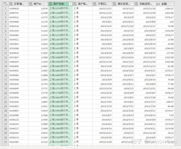Open filter dropdown for 下单日期 column
This screenshot has width=181, height=149.
(110, 4)
